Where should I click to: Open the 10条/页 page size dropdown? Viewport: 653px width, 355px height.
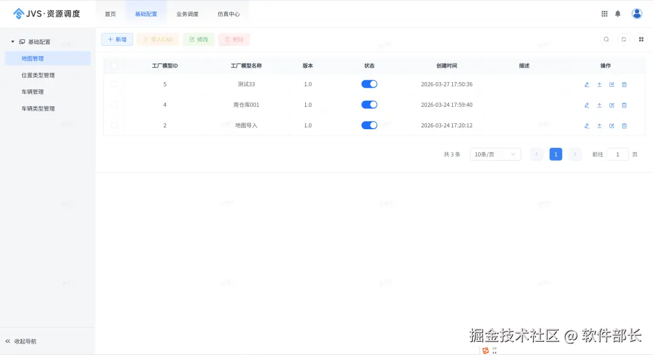coord(495,154)
